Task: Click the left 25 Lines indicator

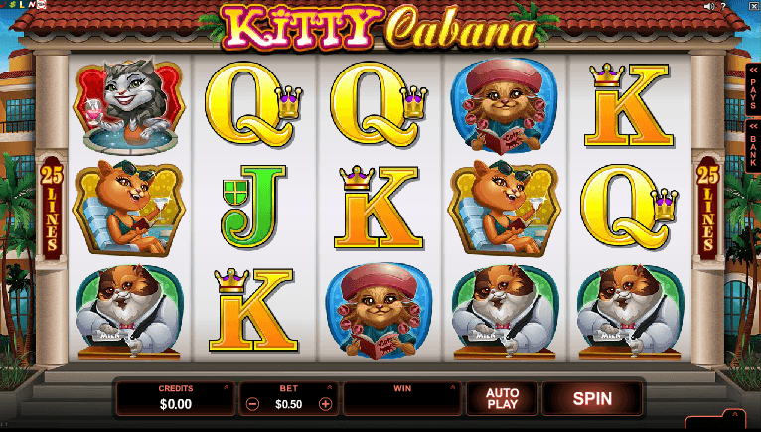Action: [51, 209]
